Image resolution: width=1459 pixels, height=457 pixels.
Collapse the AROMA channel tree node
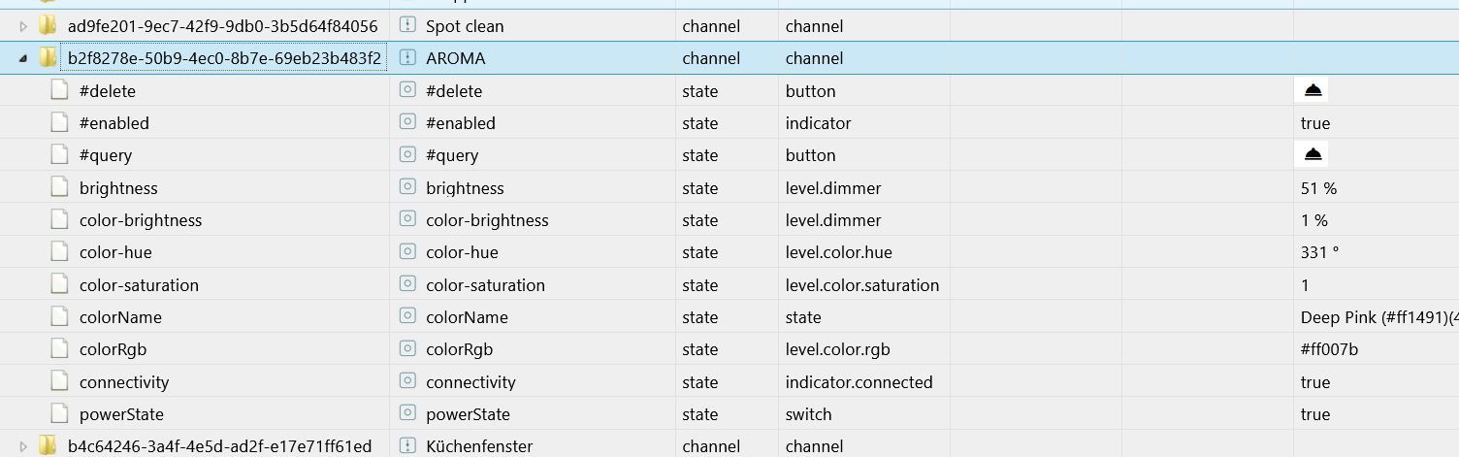click(x=23, y=59)
